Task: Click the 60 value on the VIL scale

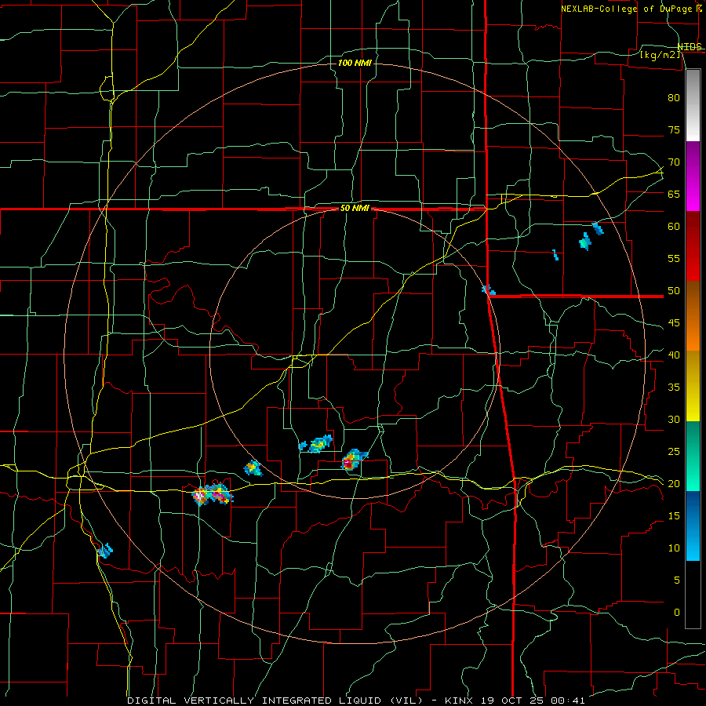Action: [674, 227]
